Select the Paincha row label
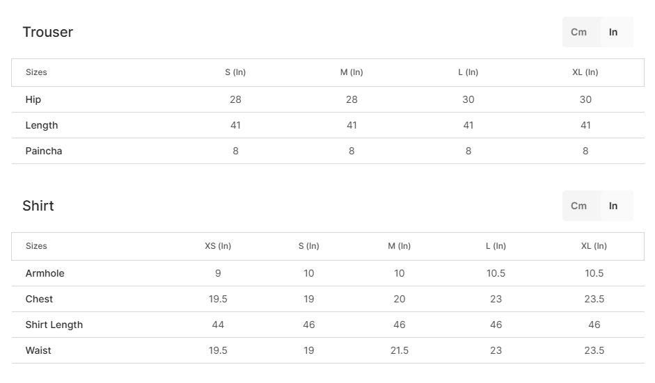This screenshot has width=655, height=383. (x=44, y=151)
